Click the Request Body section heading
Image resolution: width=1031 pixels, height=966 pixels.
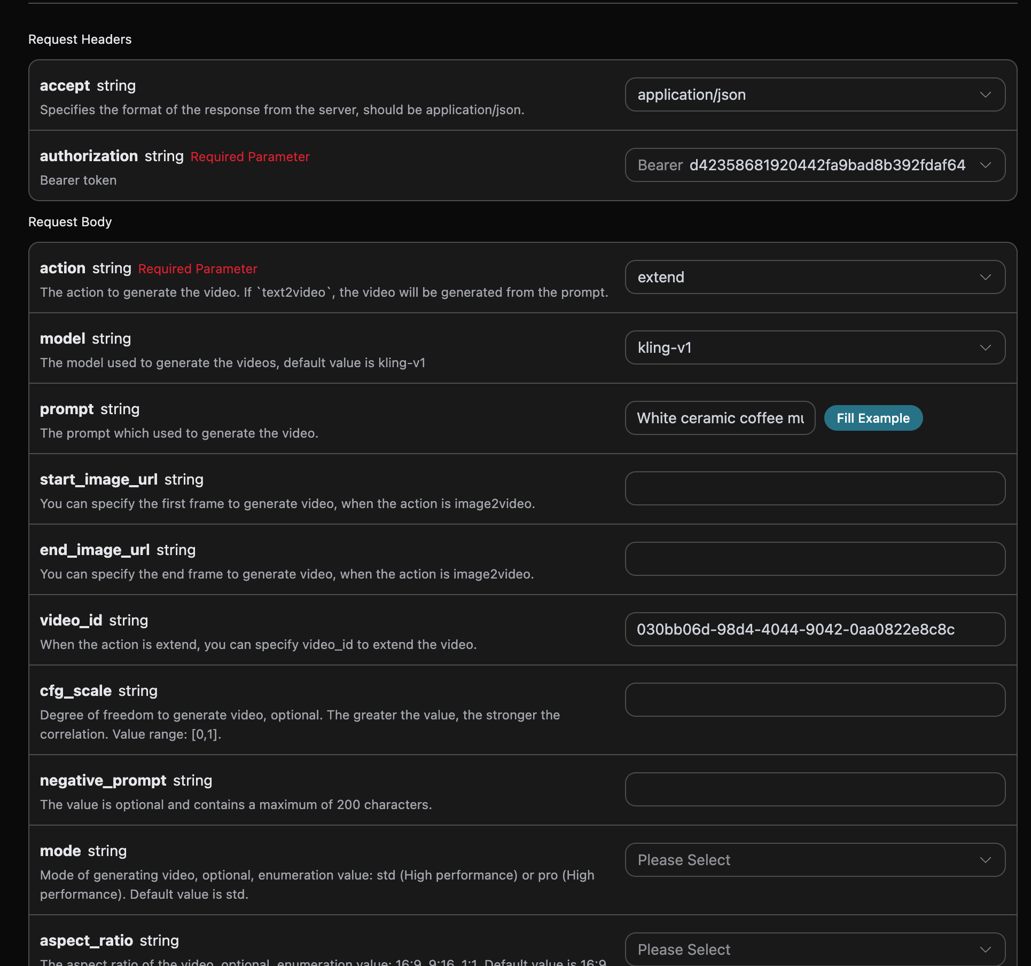coord(70,222)
